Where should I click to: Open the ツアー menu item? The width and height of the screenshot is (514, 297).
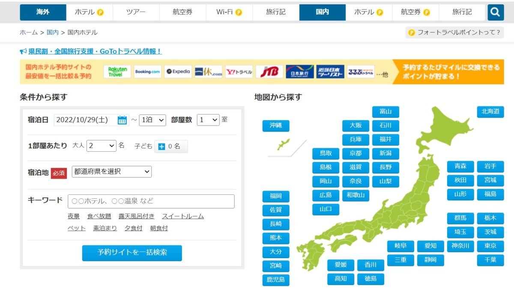pos(136,12)
